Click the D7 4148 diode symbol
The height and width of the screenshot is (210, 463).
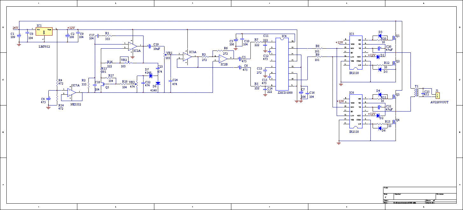[151, 76]
